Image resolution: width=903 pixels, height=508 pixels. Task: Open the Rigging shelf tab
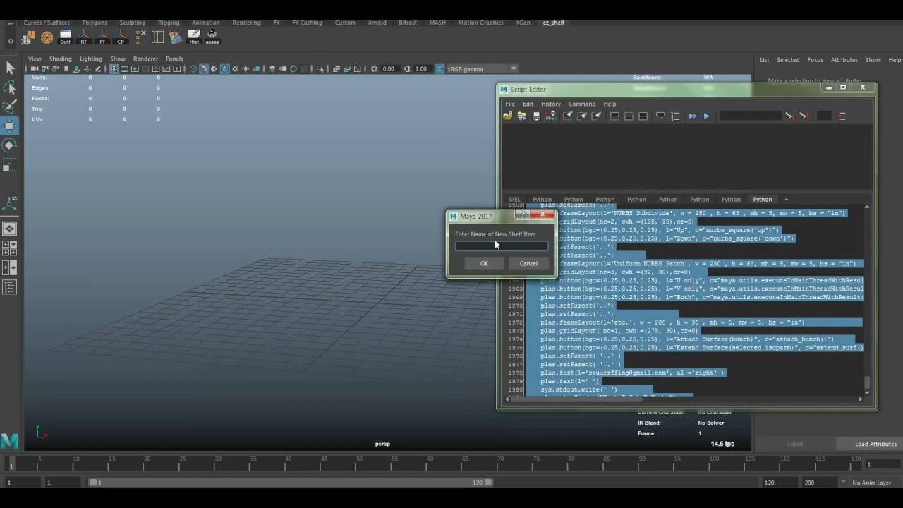[168, 23]
